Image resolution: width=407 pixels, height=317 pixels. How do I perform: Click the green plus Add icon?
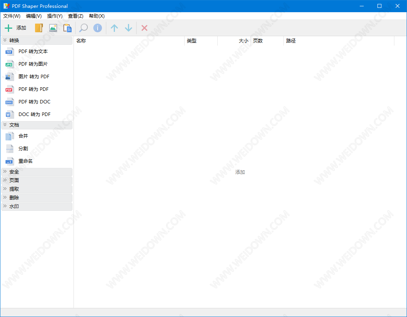[9, 28]
